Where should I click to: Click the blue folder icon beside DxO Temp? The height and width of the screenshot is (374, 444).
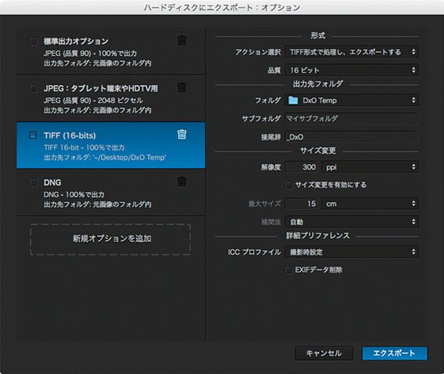tap(293, 100)
